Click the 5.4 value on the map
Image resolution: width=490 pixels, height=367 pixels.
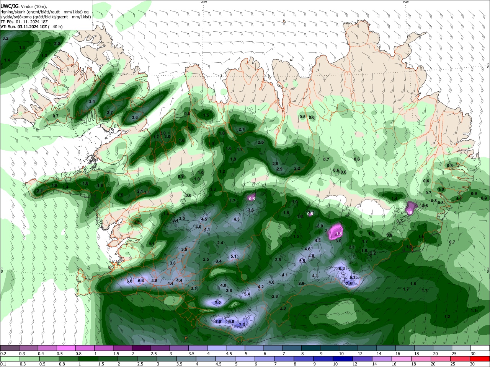tap(247, 294)
